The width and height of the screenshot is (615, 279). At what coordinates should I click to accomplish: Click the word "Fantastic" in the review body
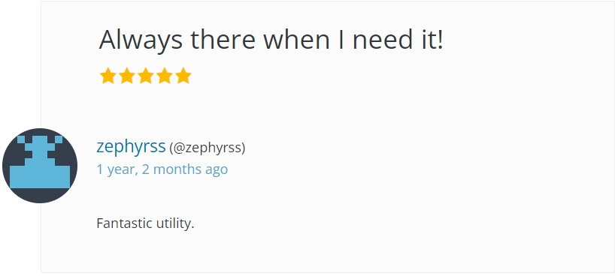coord(124,223)
